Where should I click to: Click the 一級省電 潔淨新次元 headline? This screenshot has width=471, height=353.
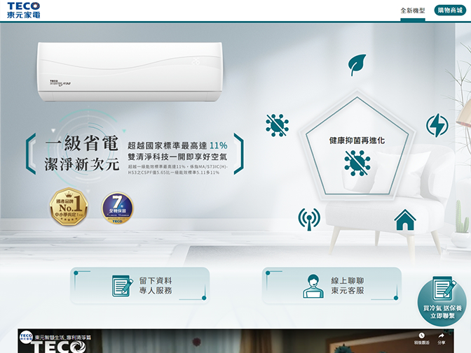(x=82, y=153)
